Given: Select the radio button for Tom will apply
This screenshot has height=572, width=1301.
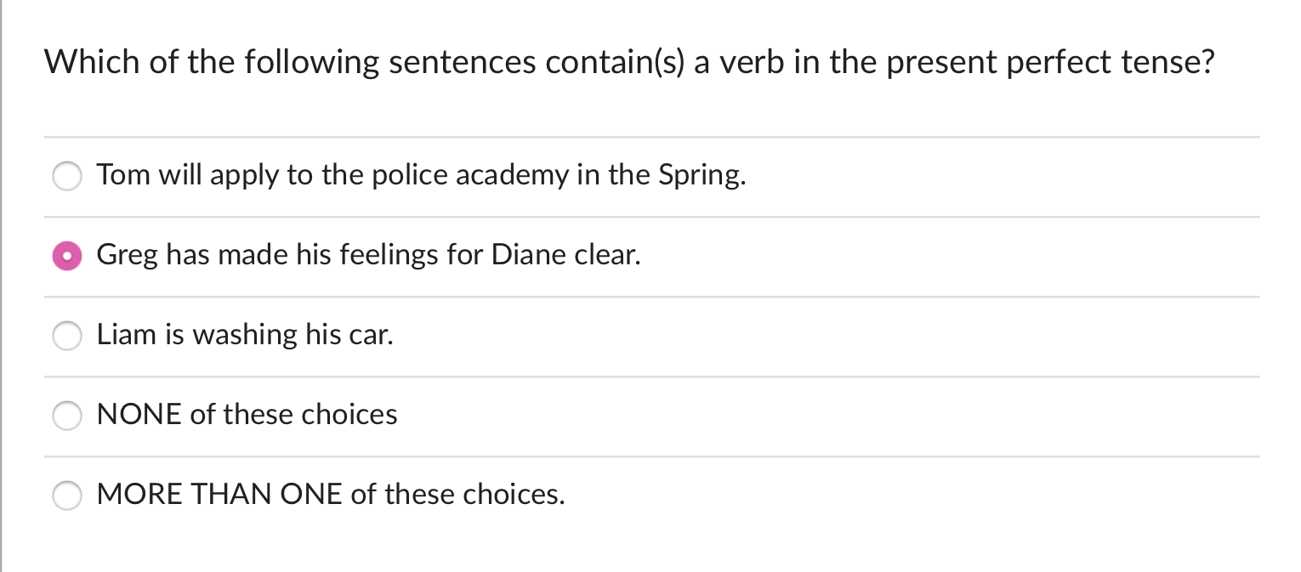Looking at the screenshot, I should pyautogui.click(x=67, y=176).
